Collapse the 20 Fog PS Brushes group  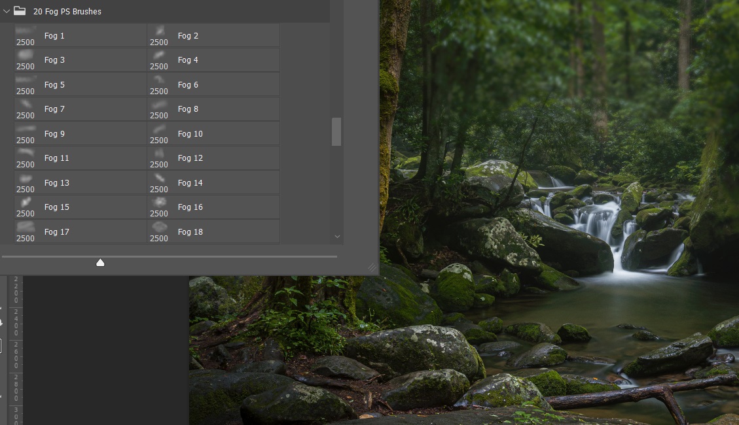click(x=7, y=11)
